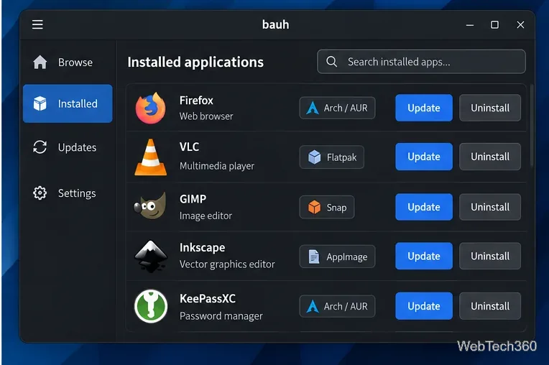Click the Image editor description
Viewport: 549px width, 365px height.
(x=206, y=216)
